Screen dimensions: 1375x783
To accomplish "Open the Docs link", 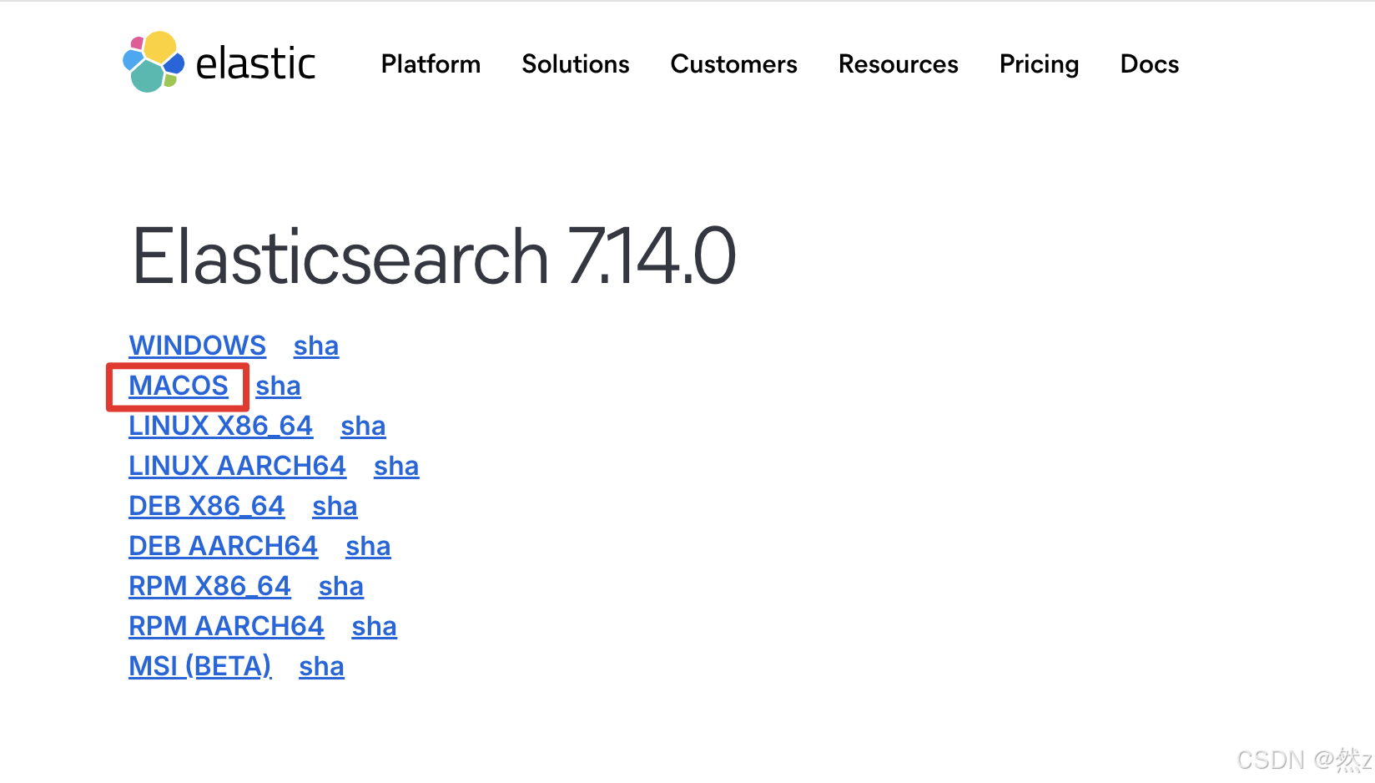I will point(1150,64).
